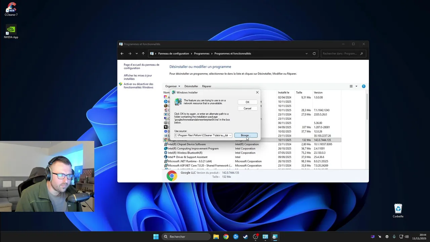This screenshot has width=430, height=242.
Task: Click the Intel Driver & Support Assistant icon
Action: coord(166,157)
